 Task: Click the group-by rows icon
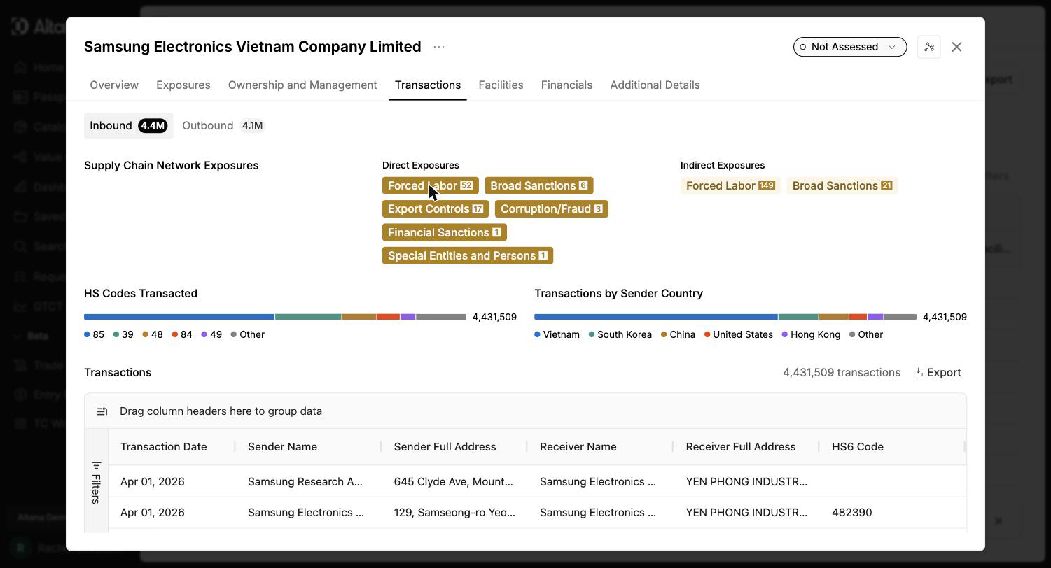pyautogui.click(x=102, y=411)
